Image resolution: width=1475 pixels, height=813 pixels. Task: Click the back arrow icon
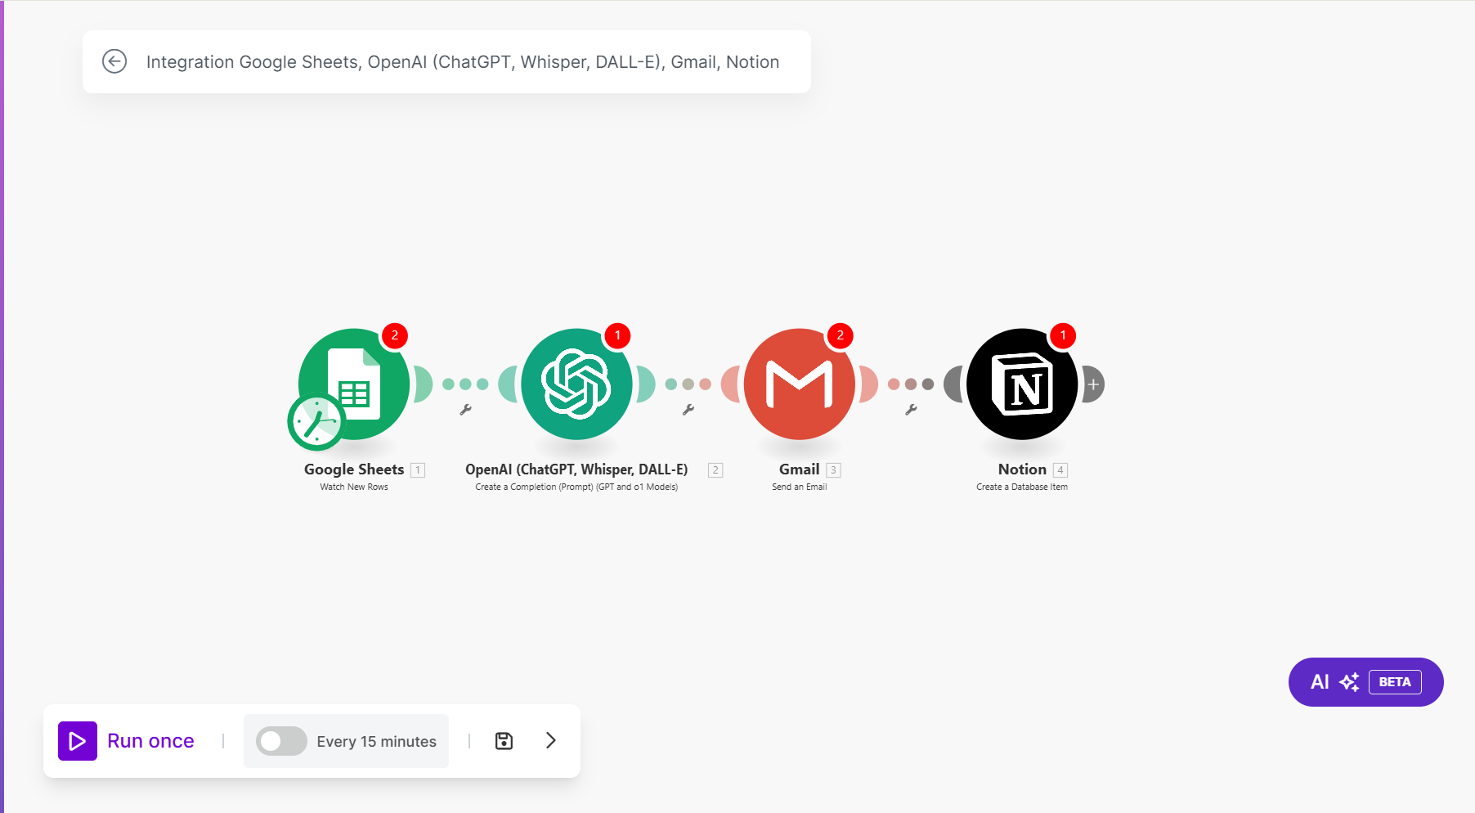coord(114,61)
